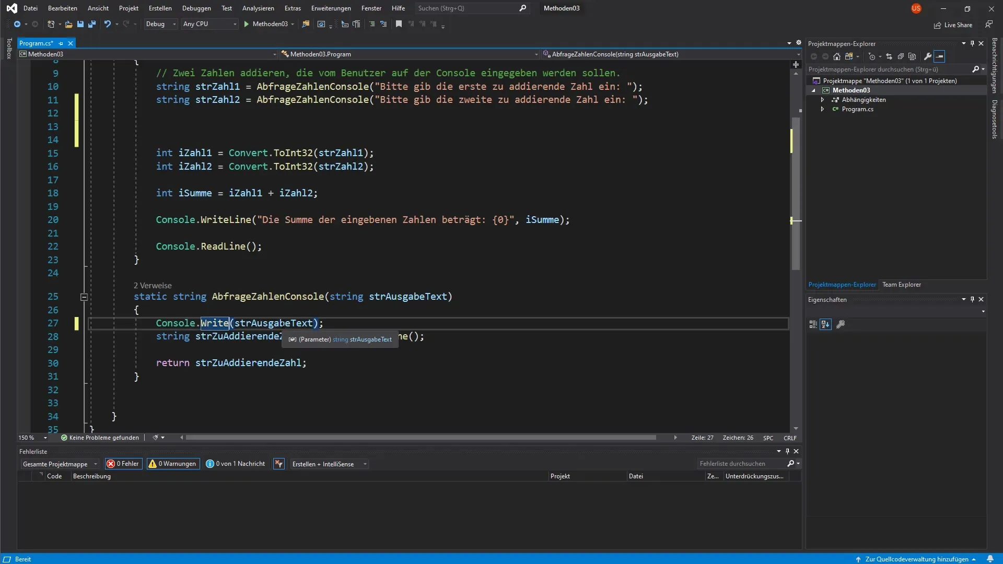Click the sync with active document icon
This screenshot has height=564, width=1003.
click(889, 56)
